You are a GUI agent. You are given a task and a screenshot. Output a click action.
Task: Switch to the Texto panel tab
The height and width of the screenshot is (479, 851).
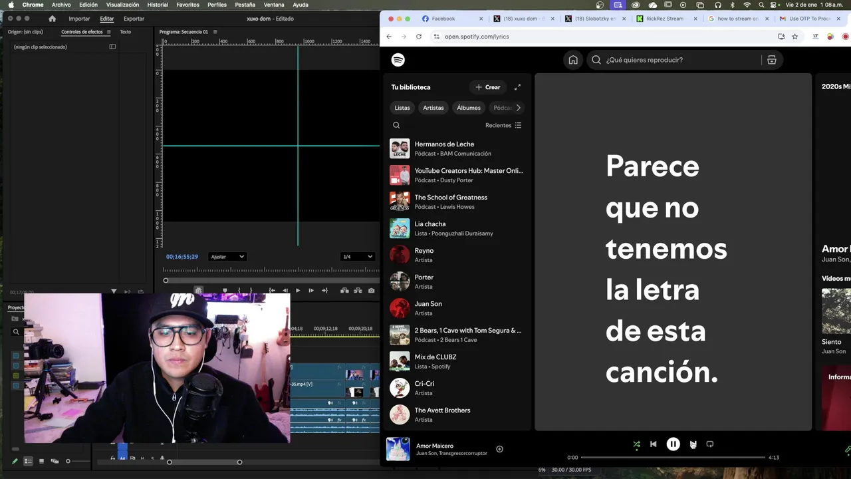(125, 32)
